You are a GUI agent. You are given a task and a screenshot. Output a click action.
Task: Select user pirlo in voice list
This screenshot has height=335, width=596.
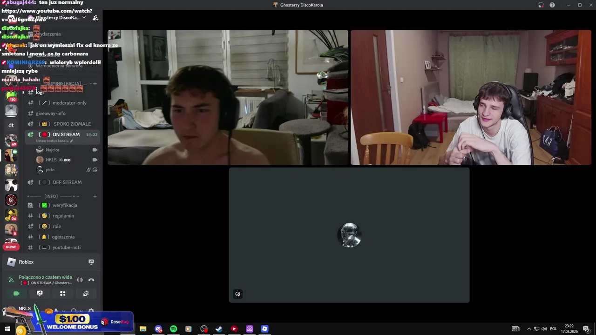point(67,170)
